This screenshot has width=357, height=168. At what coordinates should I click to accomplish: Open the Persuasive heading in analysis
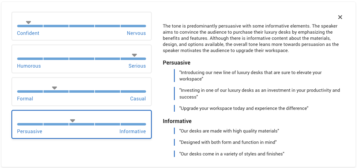click(x=177, y=63)
